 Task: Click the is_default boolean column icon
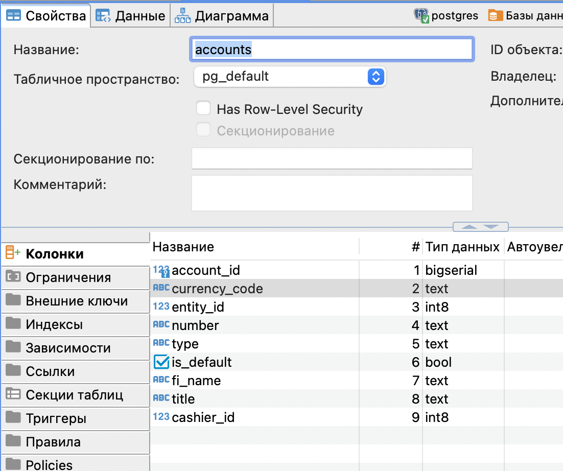click(161, 362)
